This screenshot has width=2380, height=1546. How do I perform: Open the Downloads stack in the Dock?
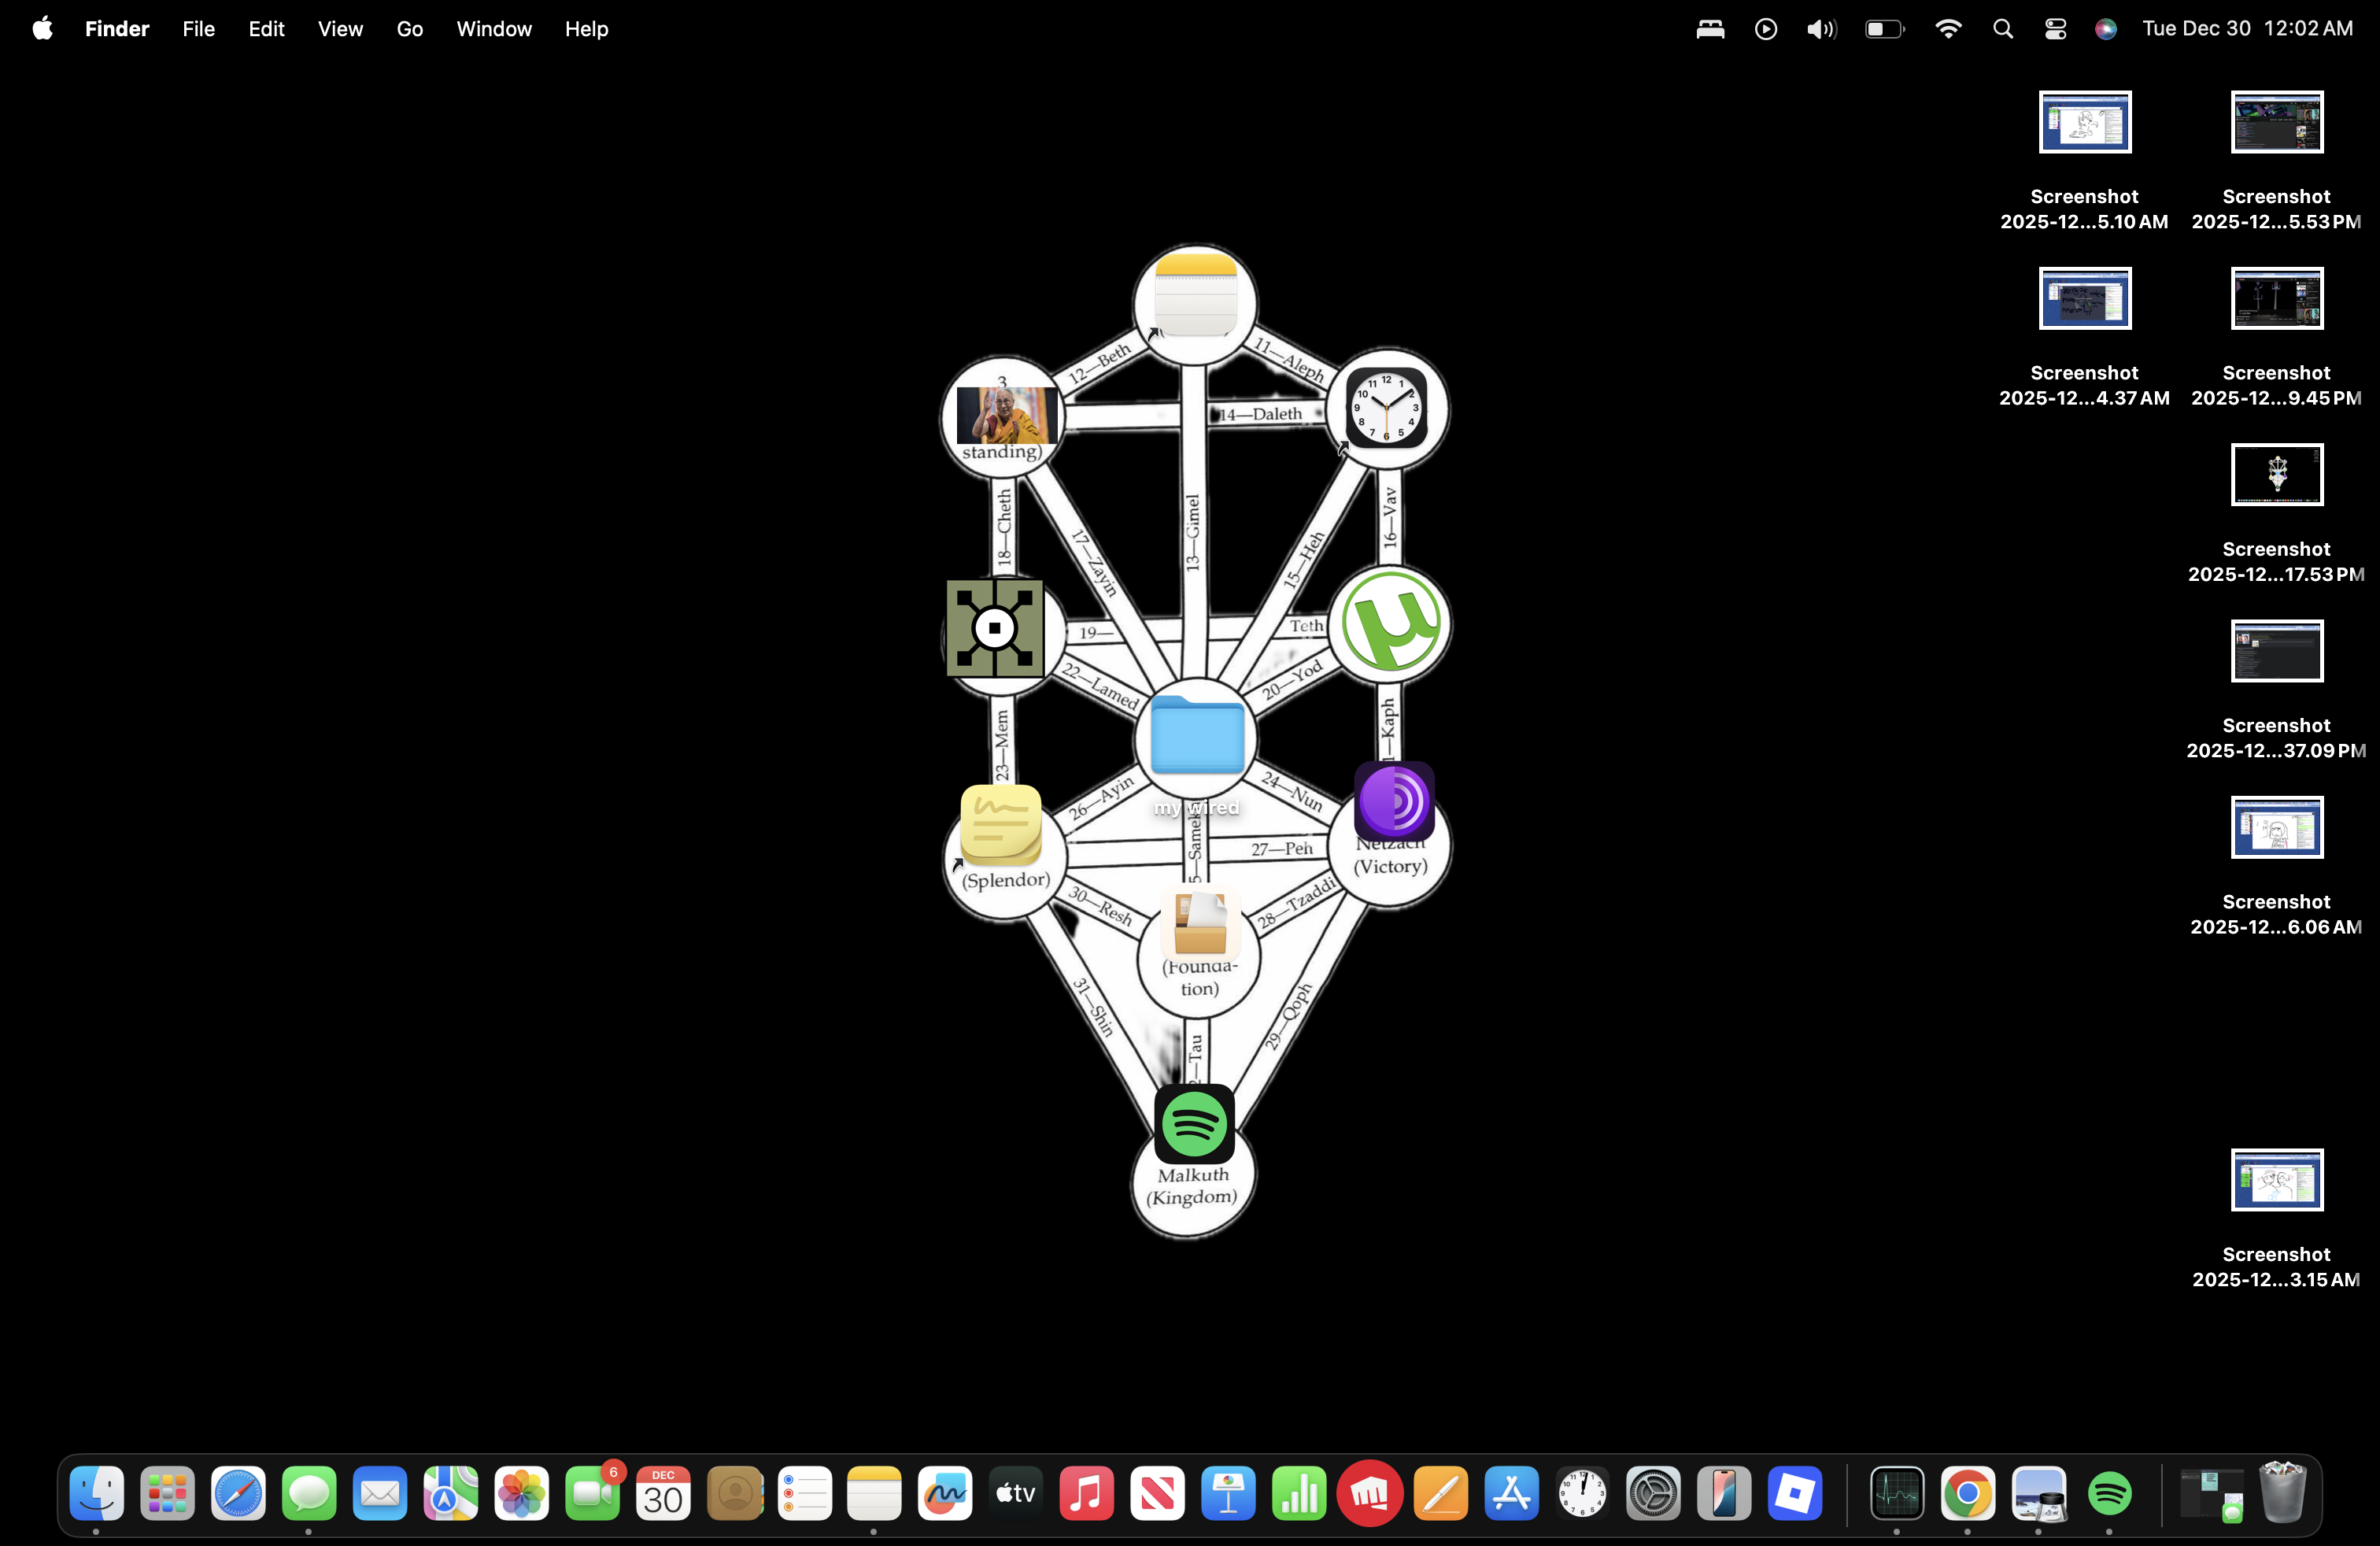(2211, 1494)
